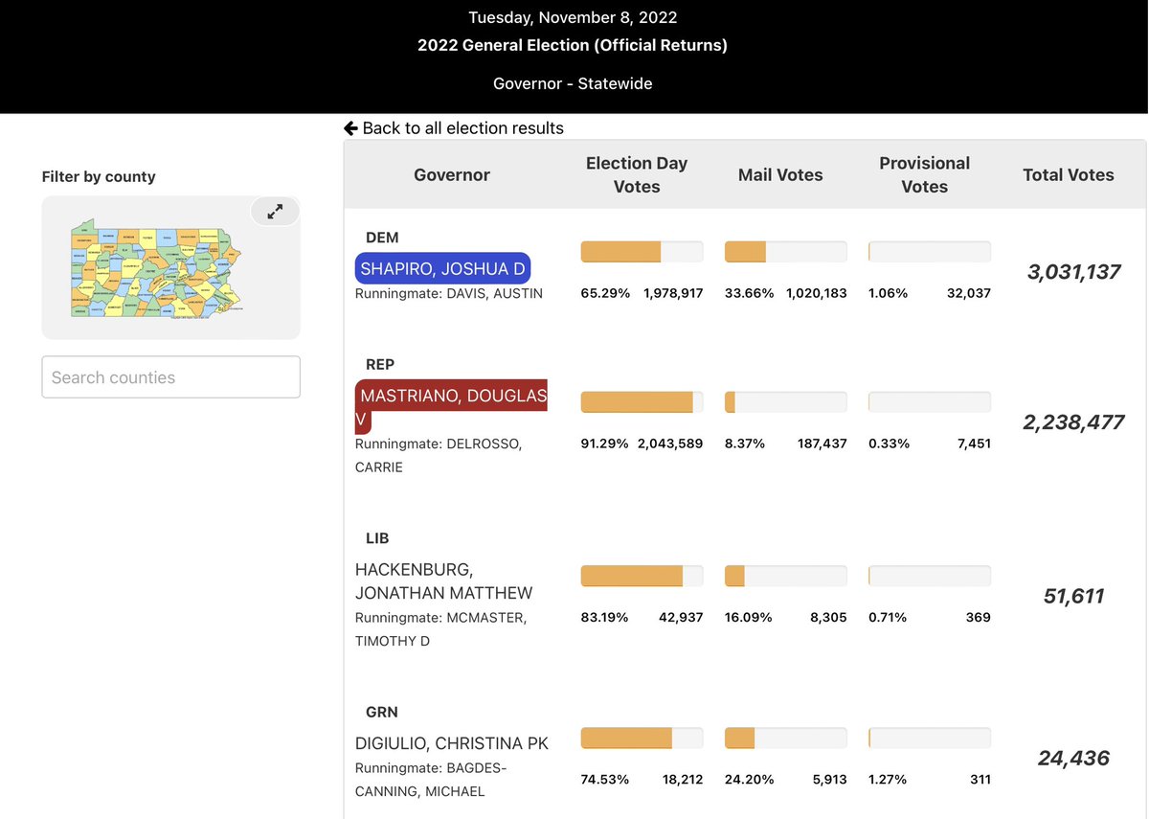The image size is (1149, 819).
Task: Select candidate SHAPIRO, JOSHUA D
Action: tap(442, 269)
